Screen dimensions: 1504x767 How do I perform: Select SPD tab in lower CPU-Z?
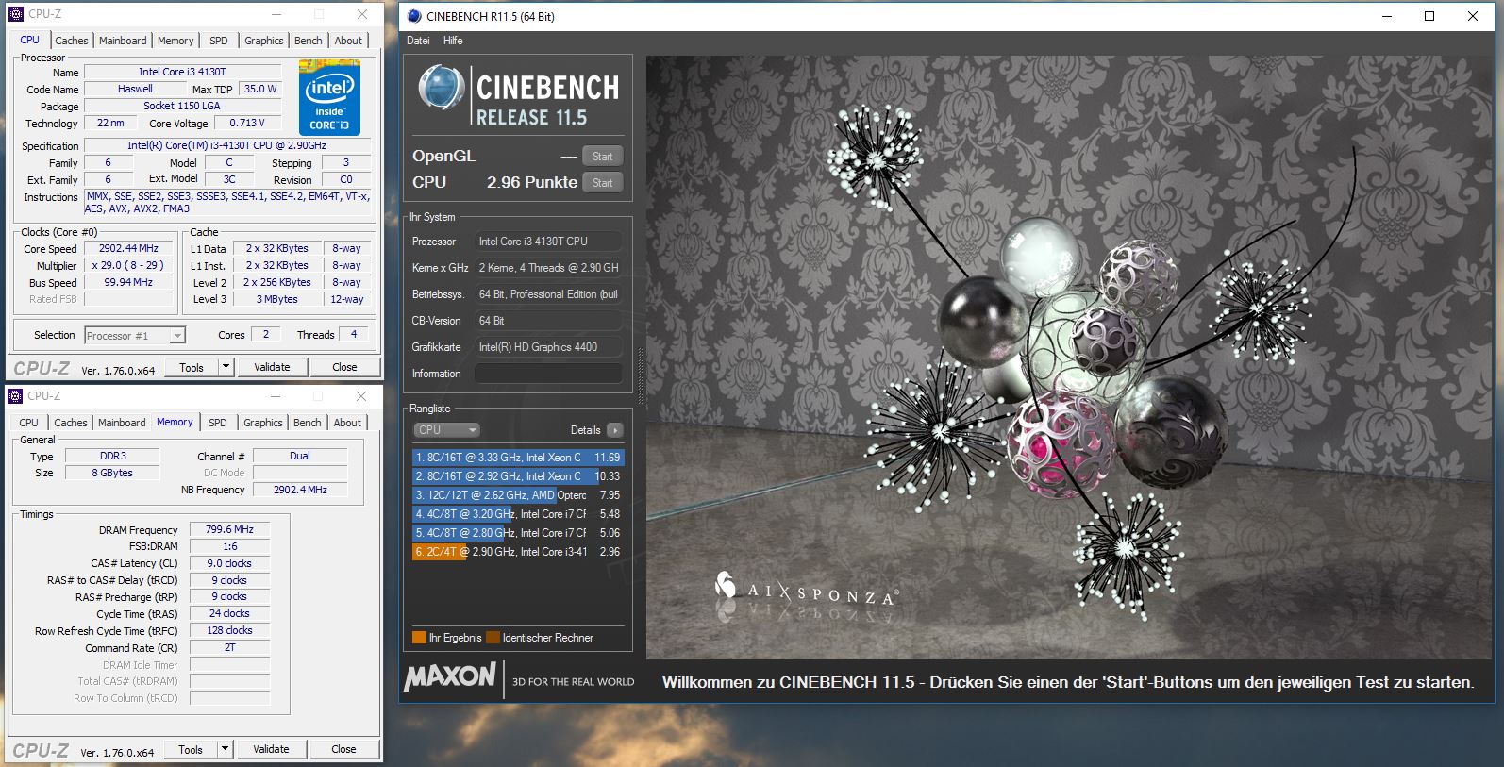[217, 423]
